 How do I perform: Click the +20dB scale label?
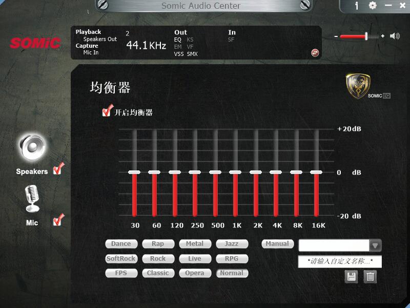coord(350,129)
